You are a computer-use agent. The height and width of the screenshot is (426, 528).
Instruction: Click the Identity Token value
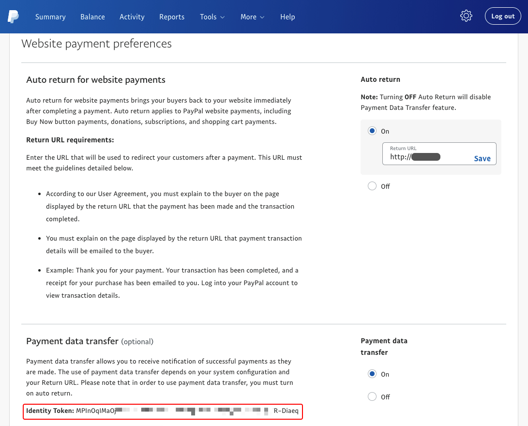pos(187,411)
